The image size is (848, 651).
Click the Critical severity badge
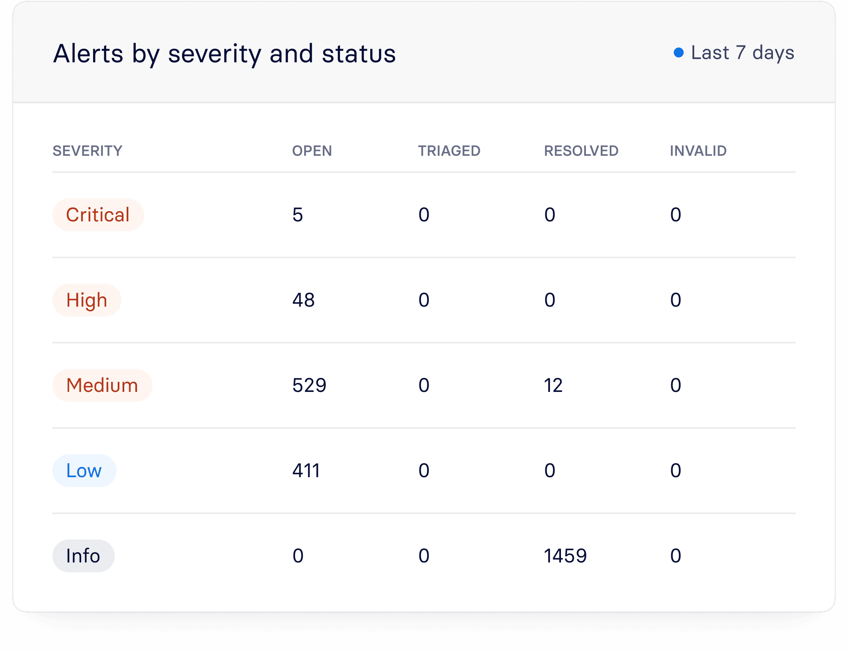[98, 215]
